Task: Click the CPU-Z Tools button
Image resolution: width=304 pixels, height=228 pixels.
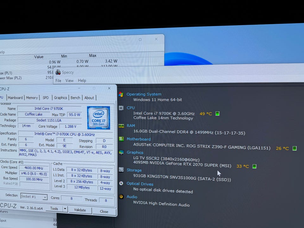Action: pos(54,208)
